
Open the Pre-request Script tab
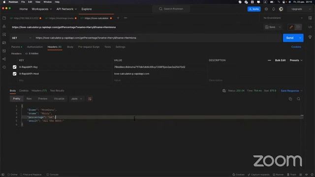[x=89, y=47]
